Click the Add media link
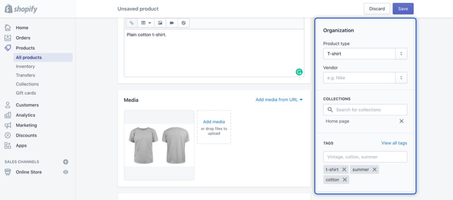 [x=214, y=122]
